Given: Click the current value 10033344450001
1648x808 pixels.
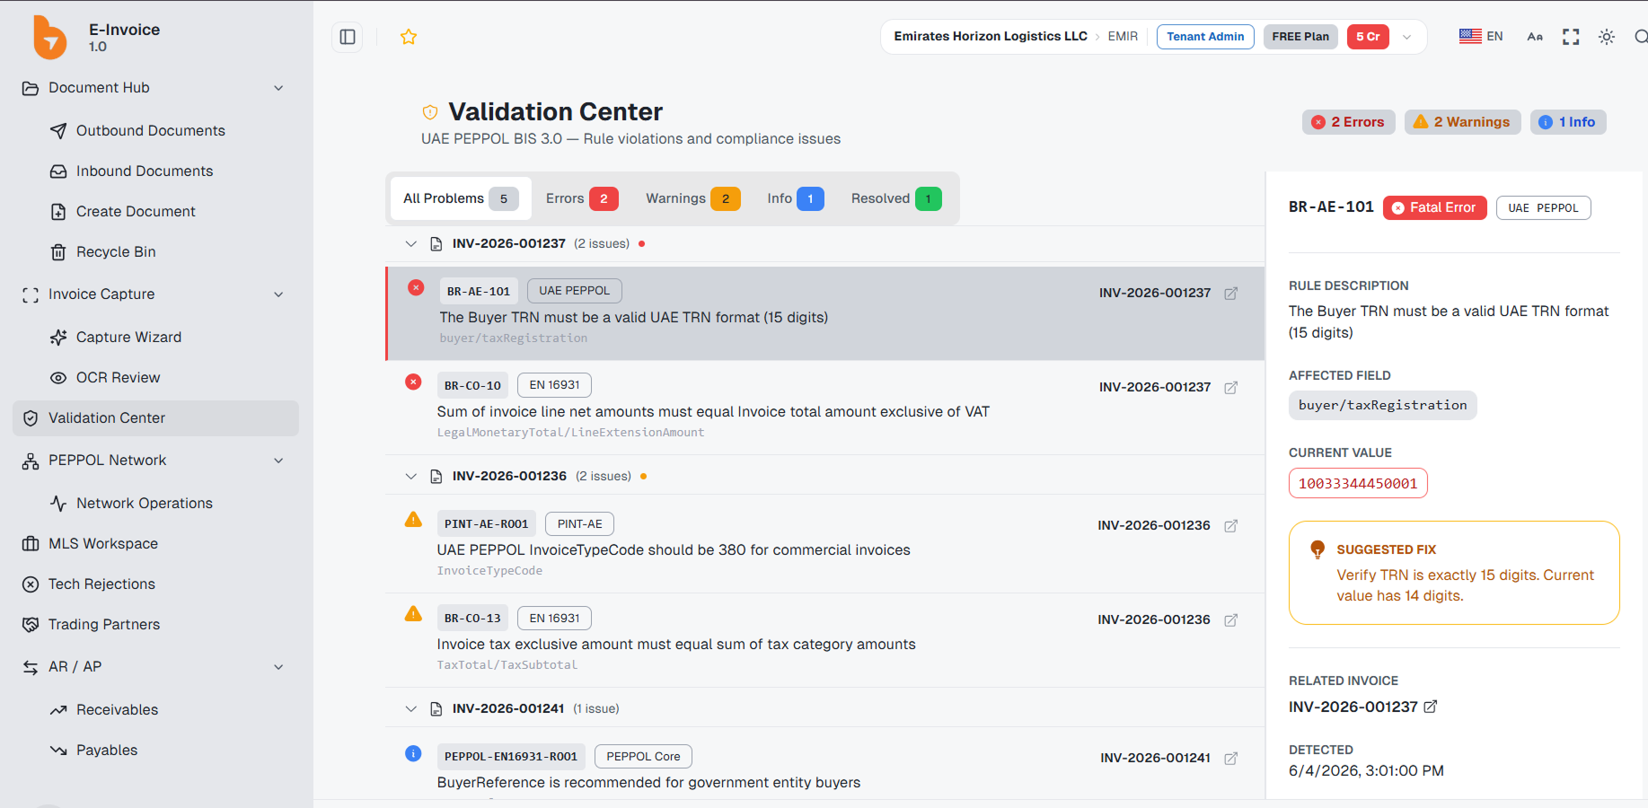Looking at the screenshot, I should point(1358,484).
